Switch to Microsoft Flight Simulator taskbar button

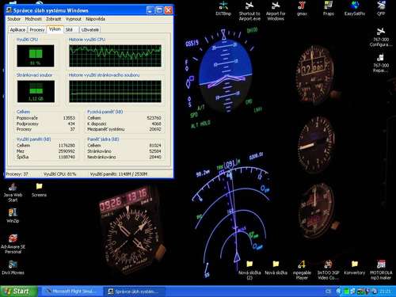click(x=72, y=291)
